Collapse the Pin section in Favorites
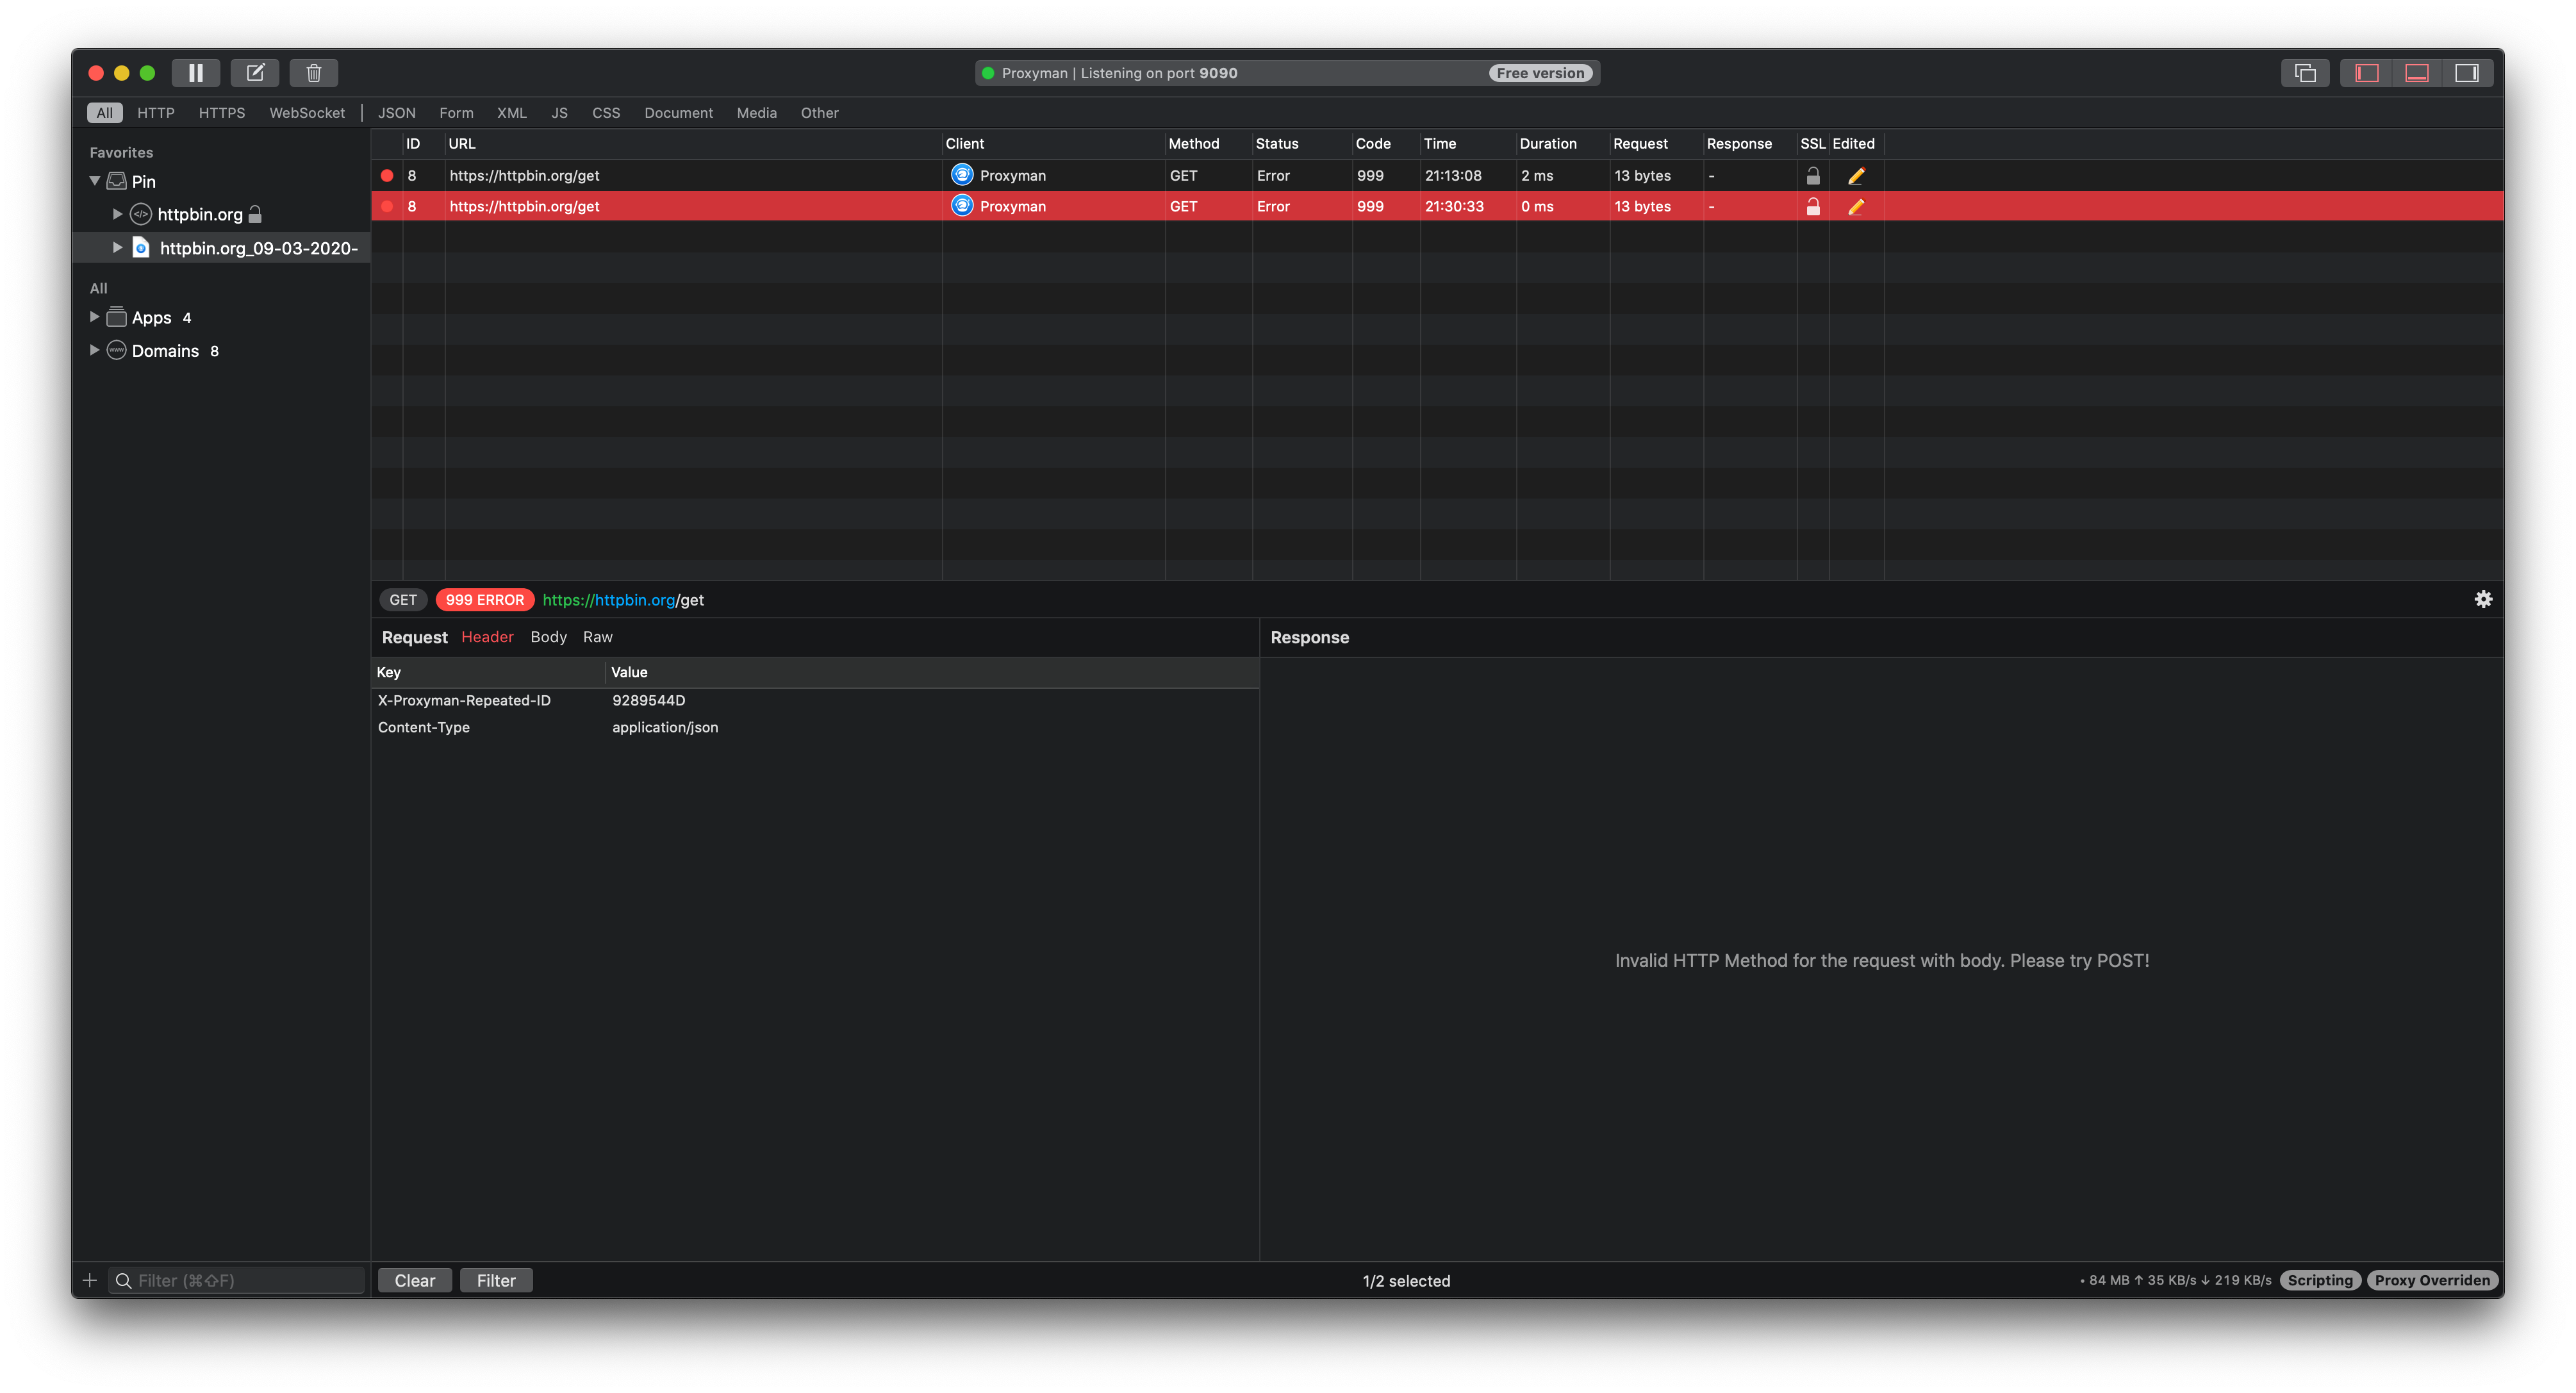 (95, 181)
